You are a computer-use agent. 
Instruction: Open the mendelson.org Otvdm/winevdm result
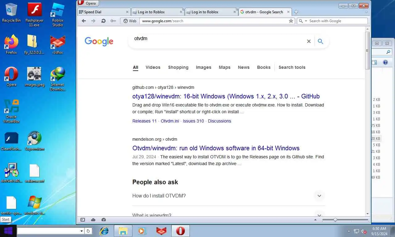click(216, 148)
